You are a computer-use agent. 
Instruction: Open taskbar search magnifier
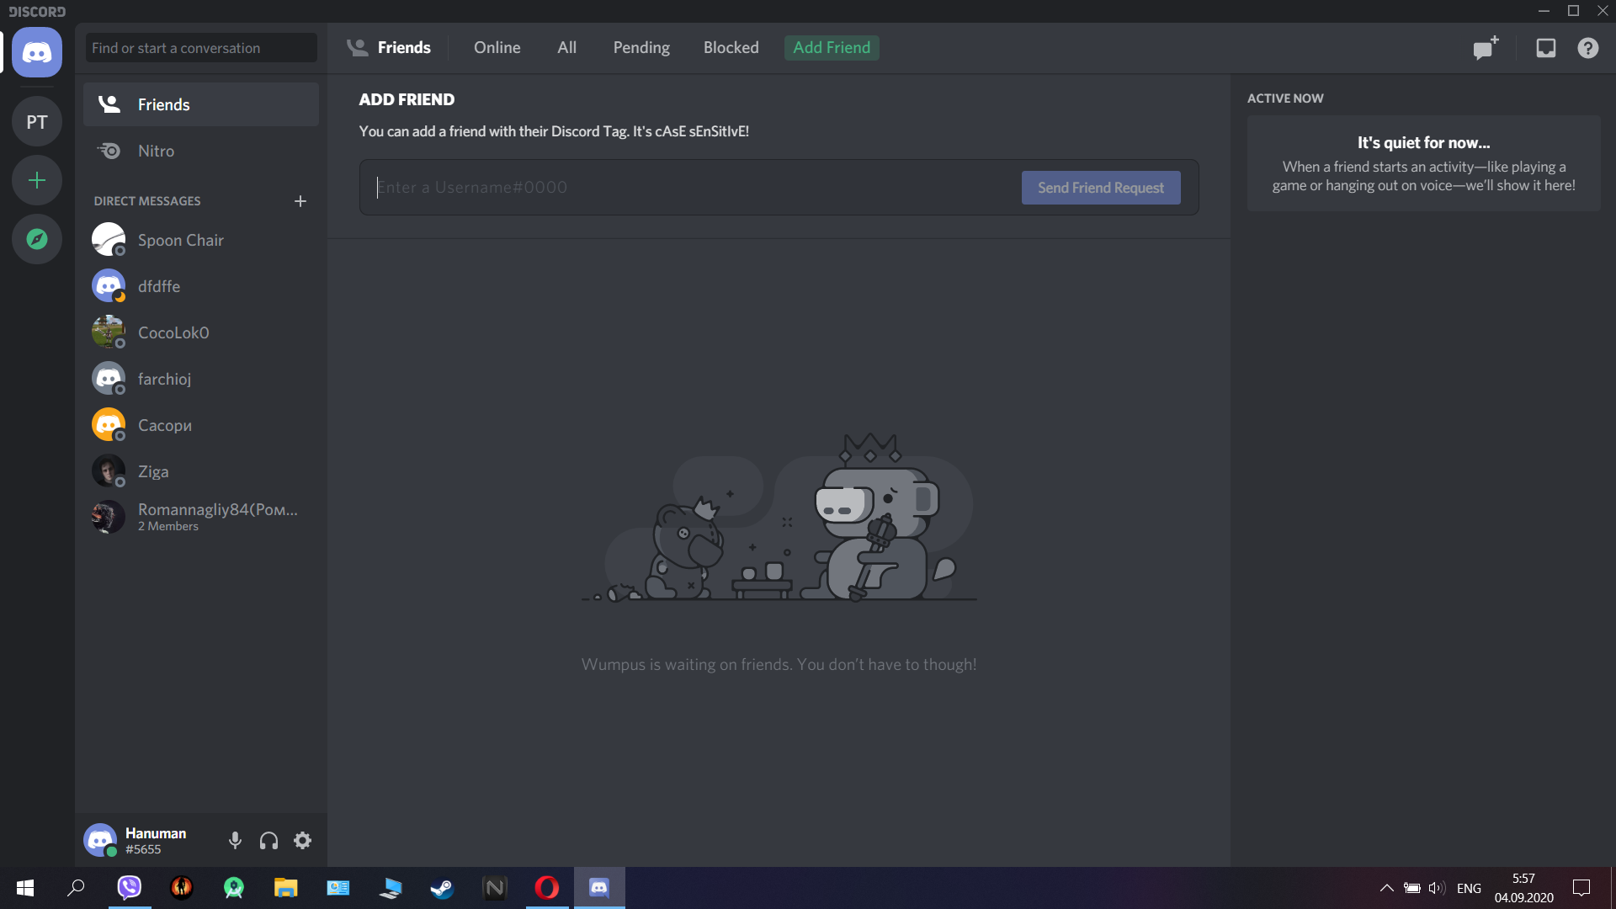point(77,888)
